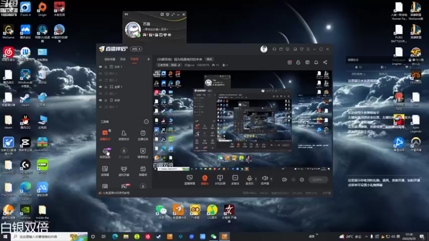Show the hidden 图片 3 source layer

pos(100,73)
